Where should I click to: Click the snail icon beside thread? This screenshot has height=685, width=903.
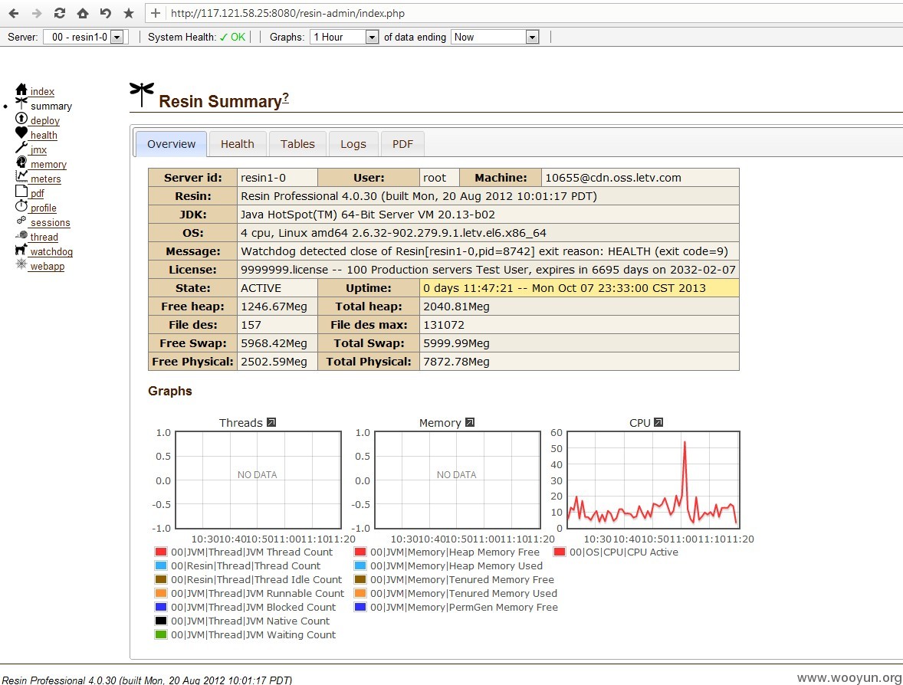pyautogui.click(x=21, y=235)
